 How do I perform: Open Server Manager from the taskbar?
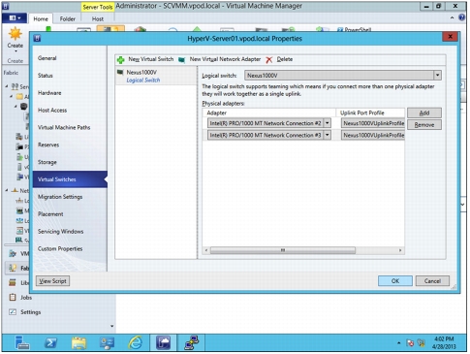tap(22, 343)
